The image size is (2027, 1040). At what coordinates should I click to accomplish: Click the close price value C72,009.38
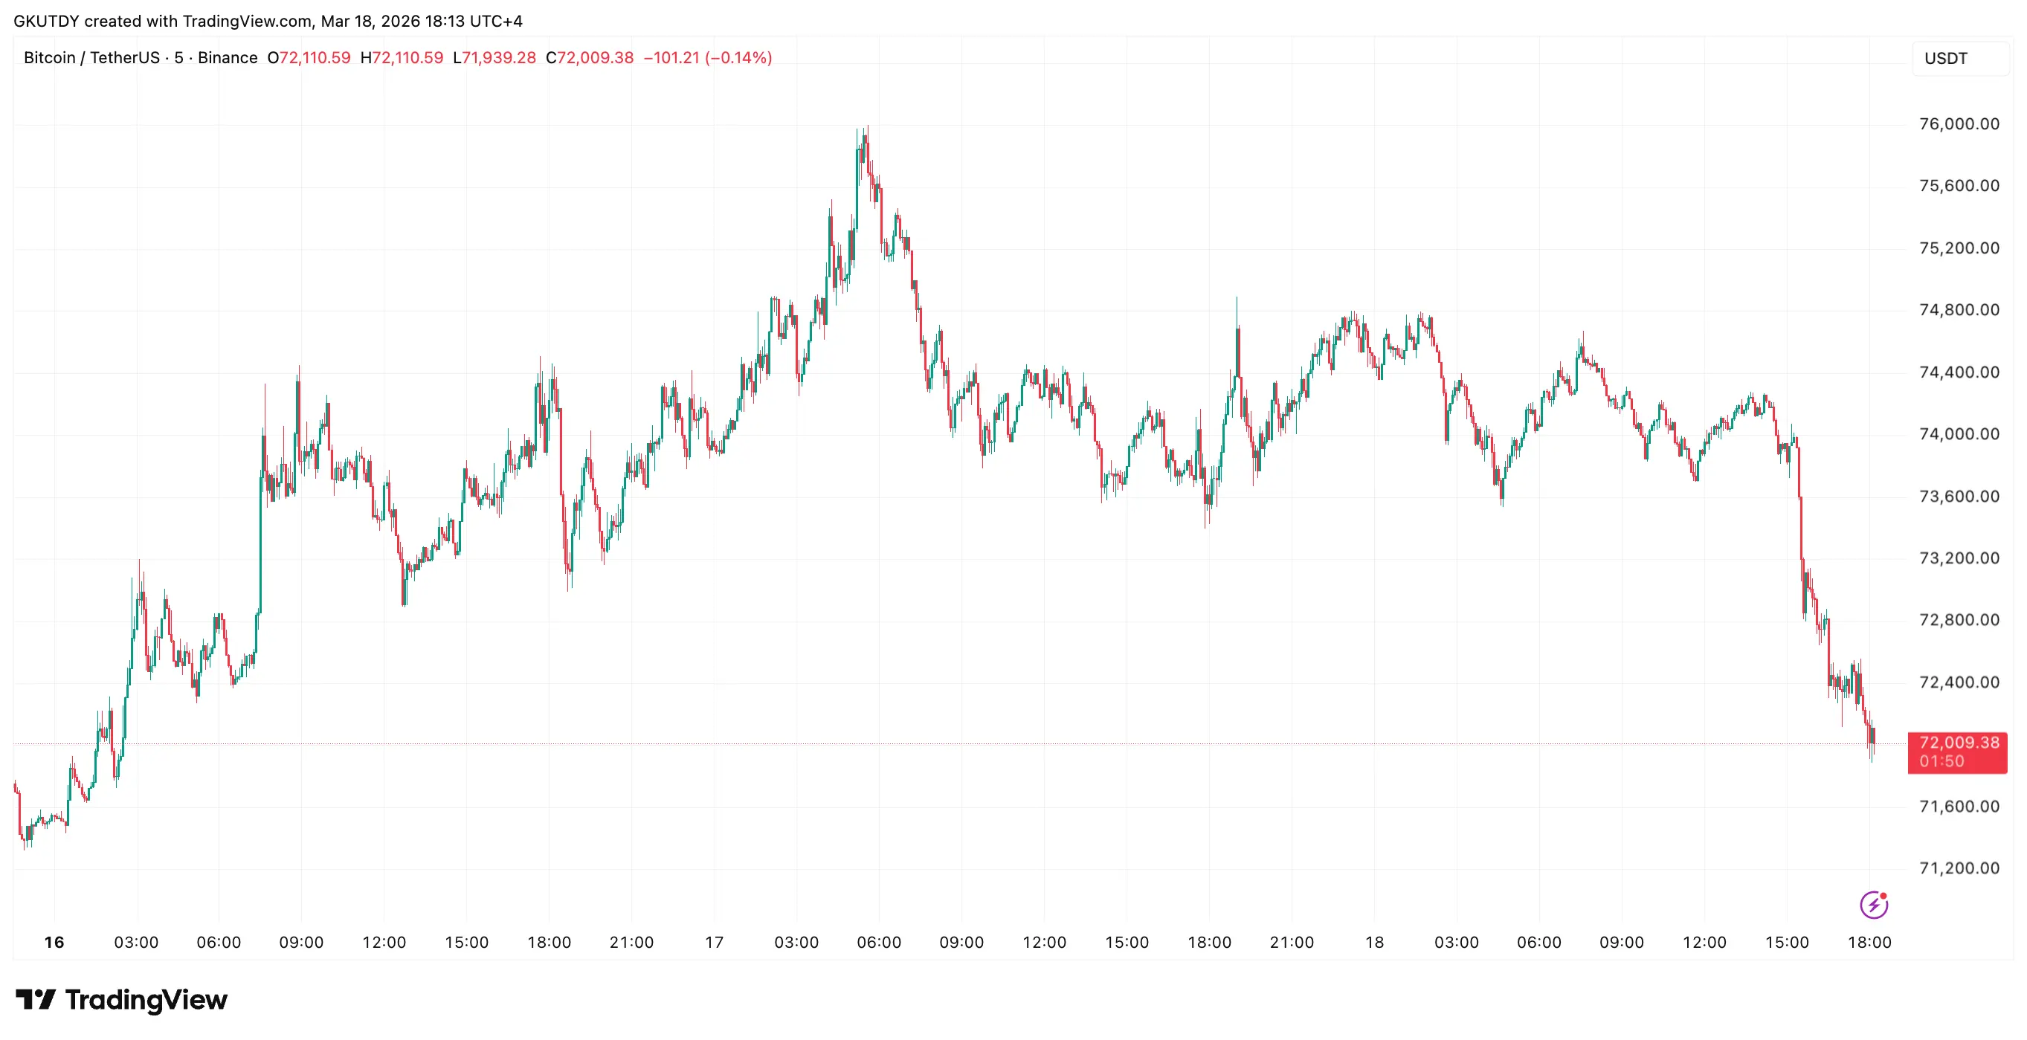click(x=590, y=57)
